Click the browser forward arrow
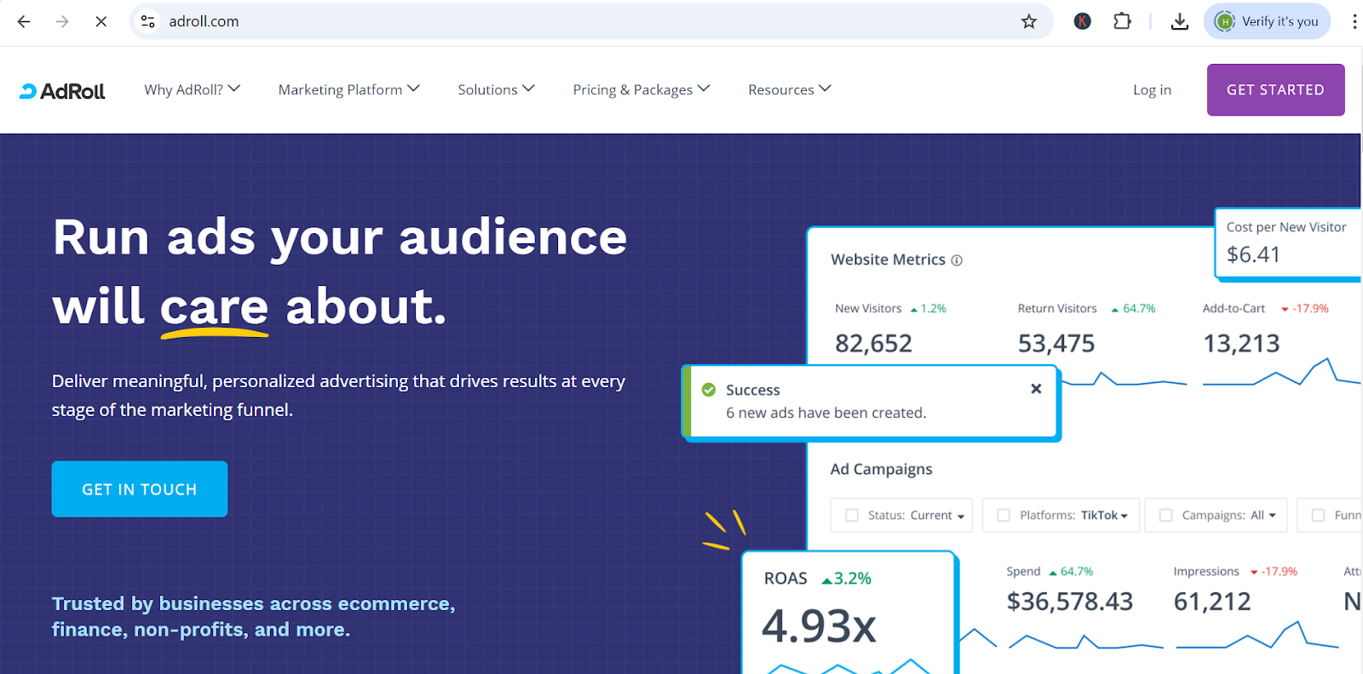 [x=62, y=21]
